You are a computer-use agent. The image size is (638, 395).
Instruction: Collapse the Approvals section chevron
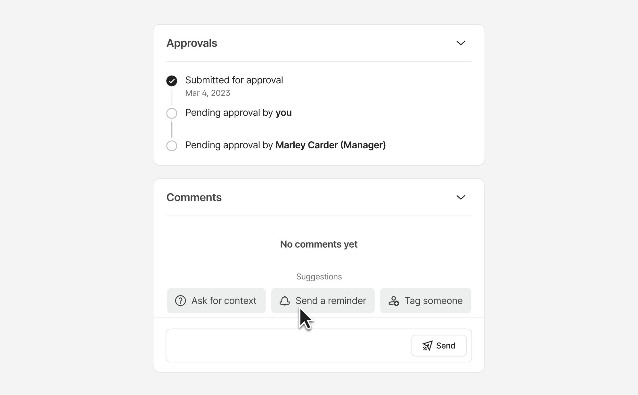click(x=461, y=43)
